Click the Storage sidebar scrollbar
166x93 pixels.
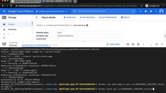click(32, 24)
